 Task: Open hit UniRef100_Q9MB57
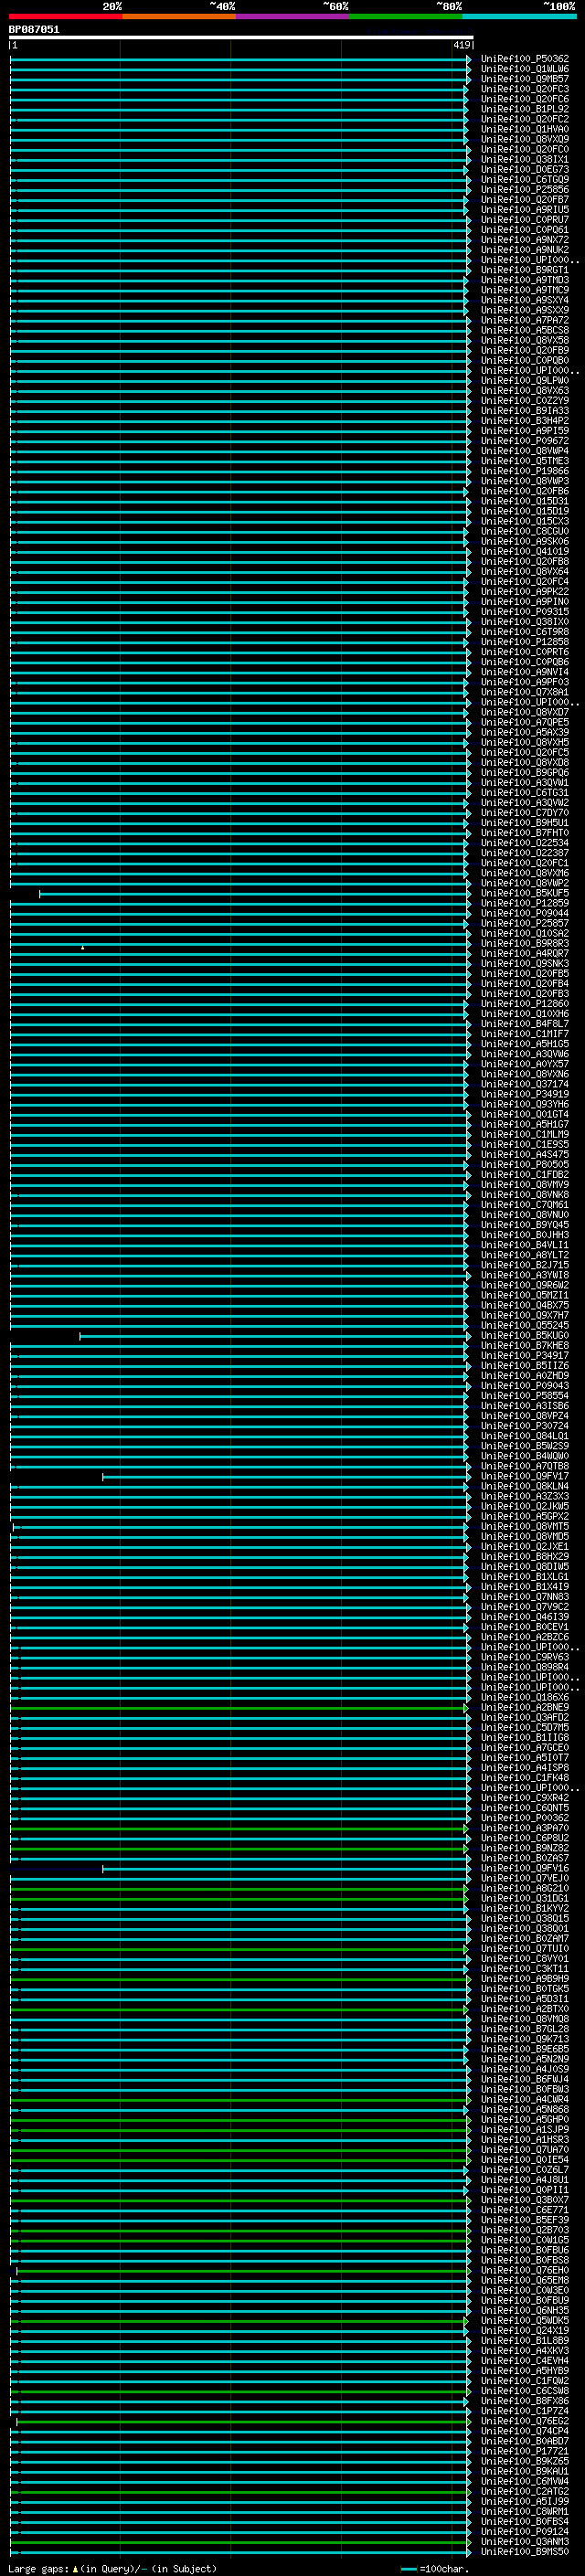tap(524, 79)
